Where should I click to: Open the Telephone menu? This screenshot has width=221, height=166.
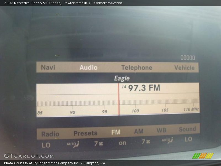(x=137, y=68)
